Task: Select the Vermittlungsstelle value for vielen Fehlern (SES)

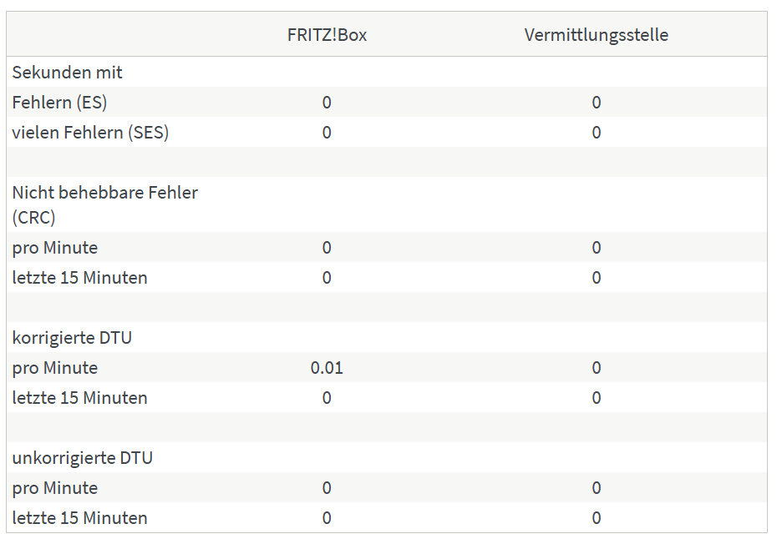Action: pos(596,133)
